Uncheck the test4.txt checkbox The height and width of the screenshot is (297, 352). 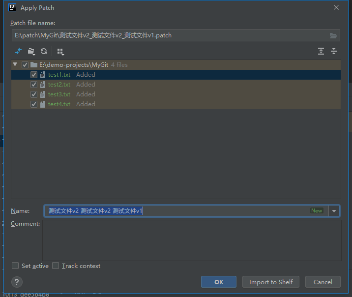(34, 104)
